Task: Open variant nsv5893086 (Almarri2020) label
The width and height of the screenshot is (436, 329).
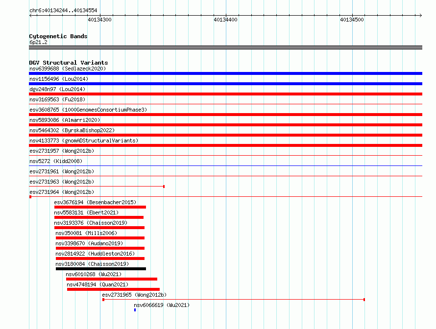Action: pyautogui.click(x=65, y=120)
